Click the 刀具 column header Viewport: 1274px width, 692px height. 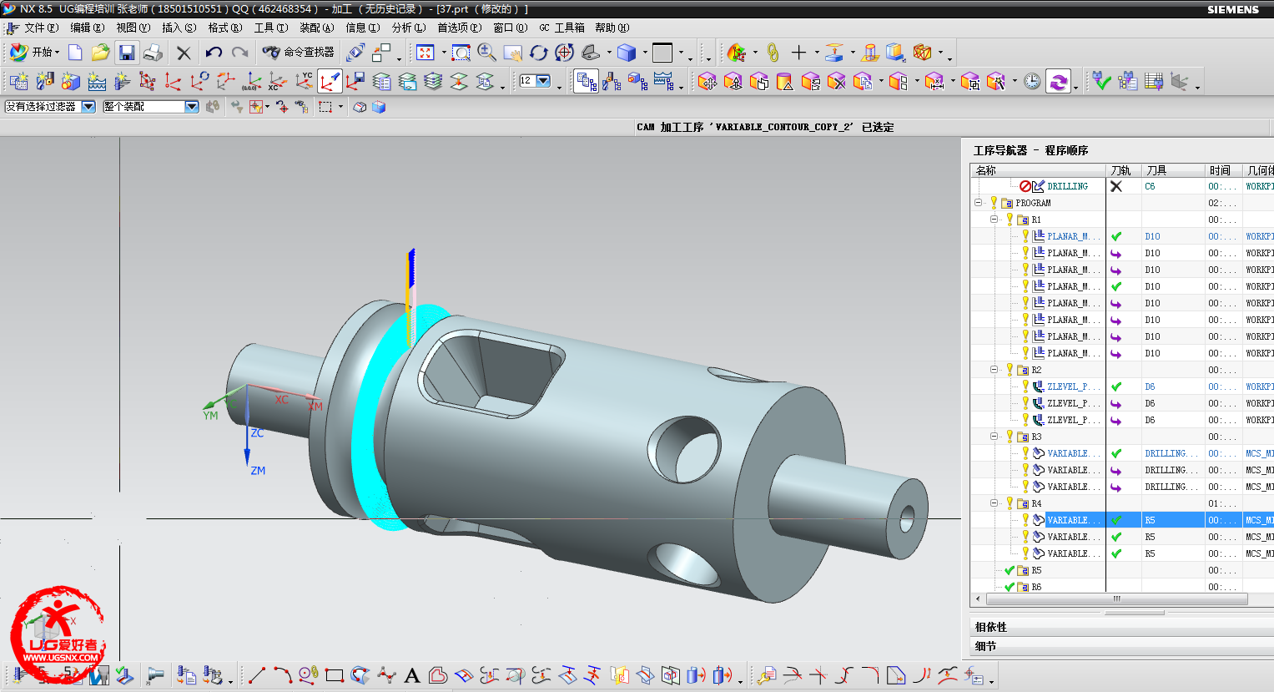[x=1174, y=170]
